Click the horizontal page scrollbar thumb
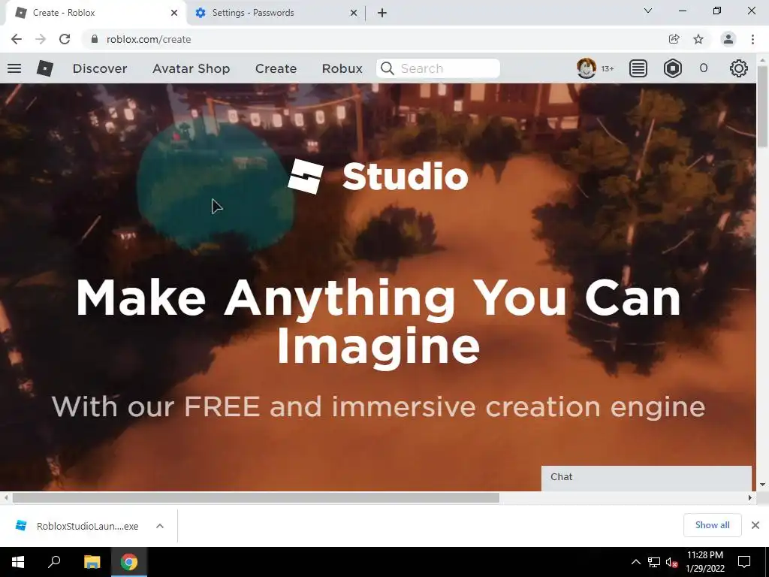 coord(255,497)
